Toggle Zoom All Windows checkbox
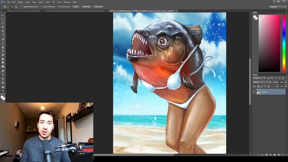The width and height of the screenshot is (288, 162). coord(41,7)
